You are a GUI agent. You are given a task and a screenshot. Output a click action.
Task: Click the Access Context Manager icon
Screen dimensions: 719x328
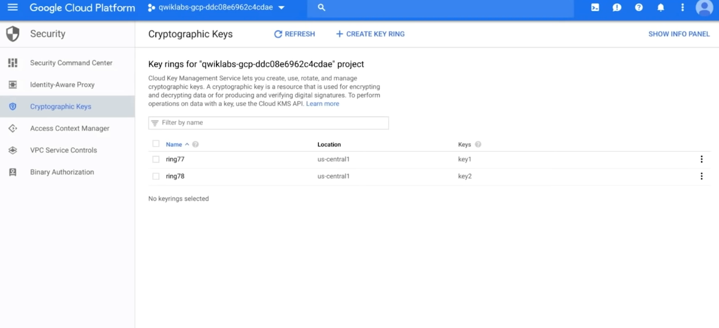13,128
